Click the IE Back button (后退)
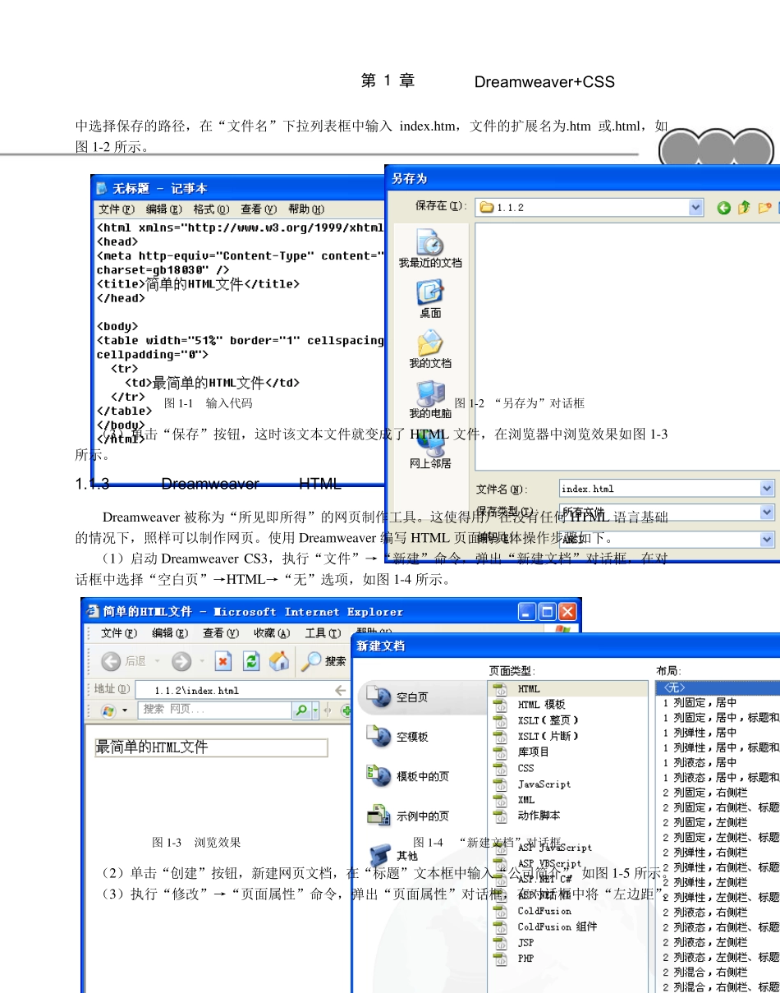The height and width of the screenshot is (993, 780). 124,661
